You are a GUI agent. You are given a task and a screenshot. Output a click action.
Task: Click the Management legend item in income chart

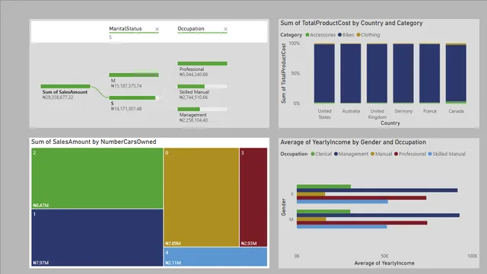pyautogui.click(x=351, y=154)
